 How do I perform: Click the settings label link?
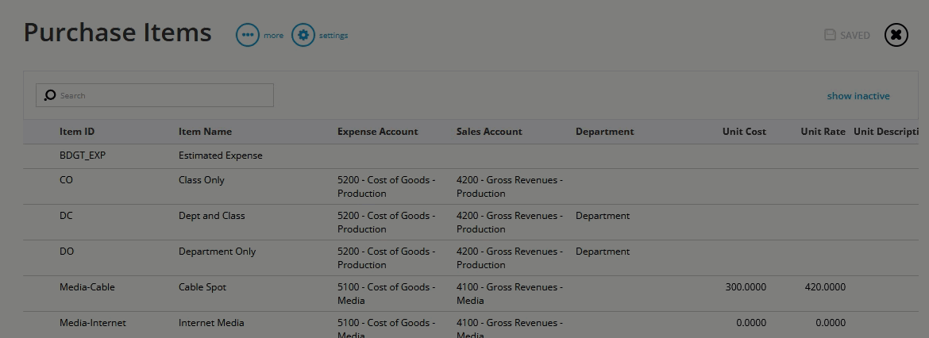333,36
